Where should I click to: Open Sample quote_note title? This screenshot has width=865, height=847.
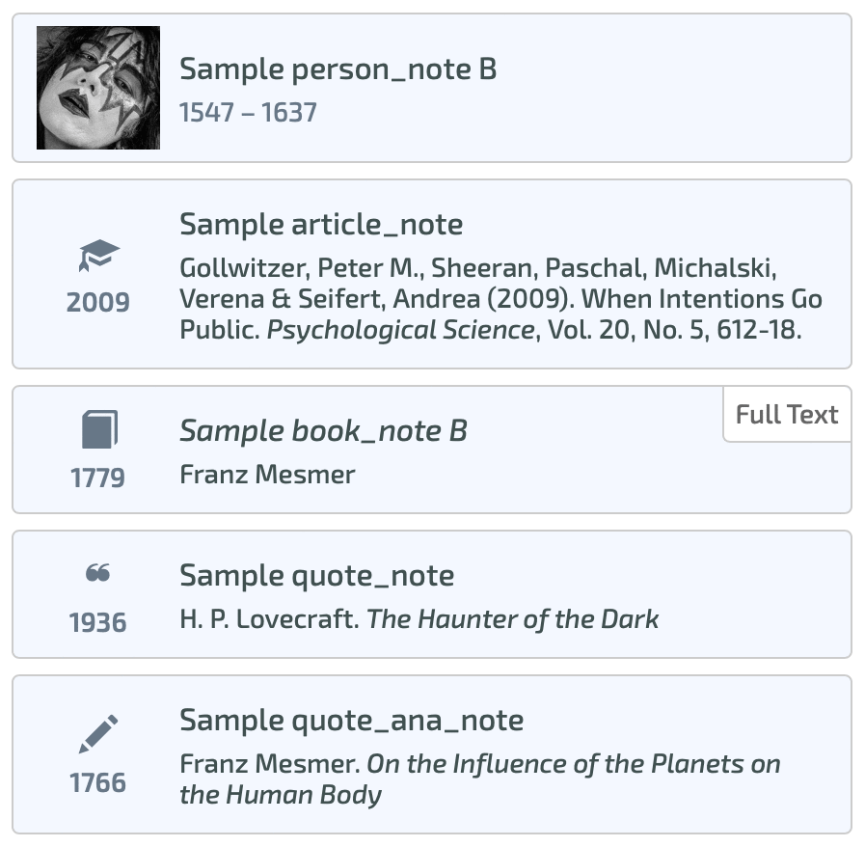point(316,576)
